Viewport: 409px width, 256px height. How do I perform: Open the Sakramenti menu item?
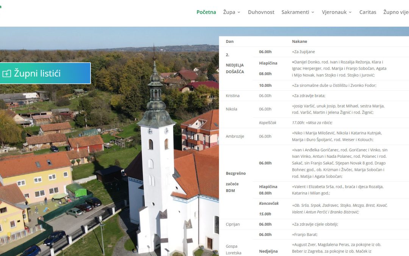tap(295, 12)
